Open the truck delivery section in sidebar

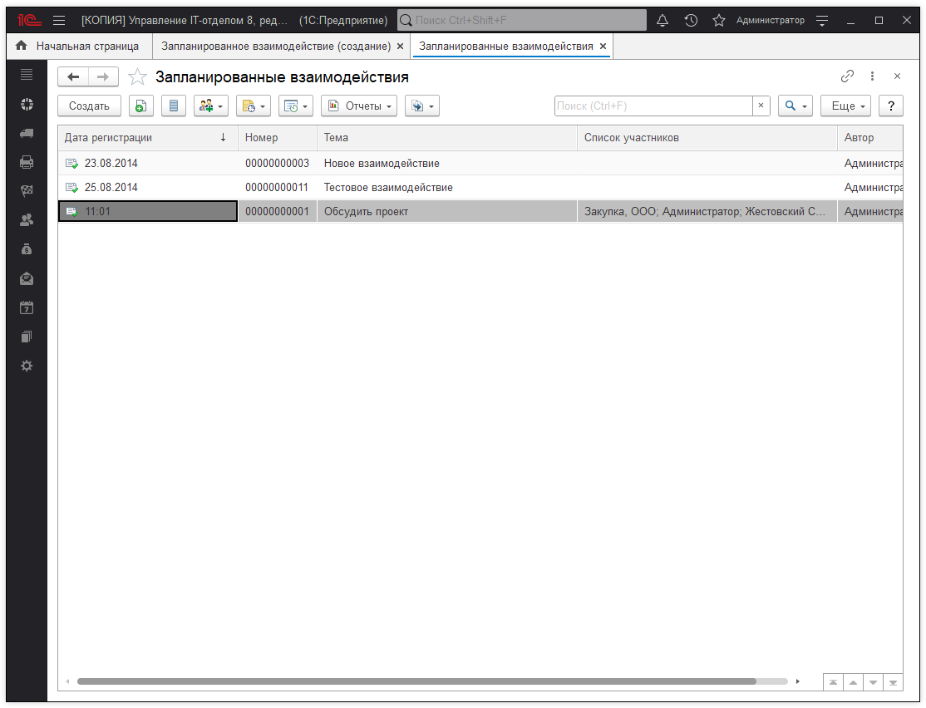27,133
